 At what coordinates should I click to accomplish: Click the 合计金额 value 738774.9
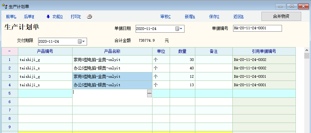click(x=147, y=40)
